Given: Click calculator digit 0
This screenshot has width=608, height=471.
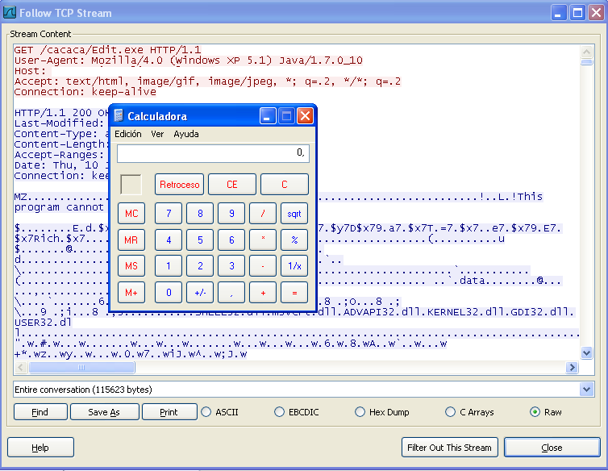Looking at the screenshot, I should pyautogui.click(x=169, y=292).
